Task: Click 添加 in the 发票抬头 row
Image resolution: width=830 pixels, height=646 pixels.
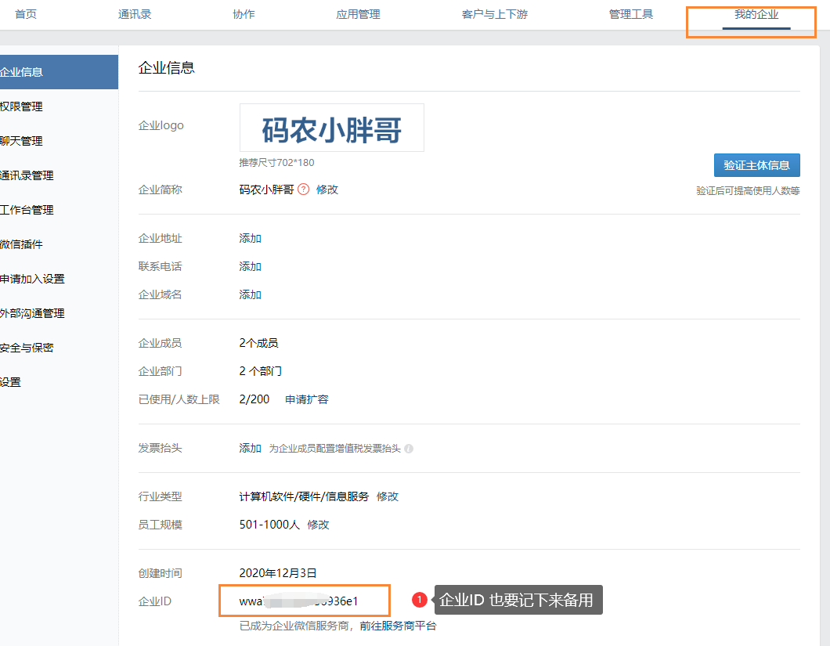Action: [x=251, y=448]
